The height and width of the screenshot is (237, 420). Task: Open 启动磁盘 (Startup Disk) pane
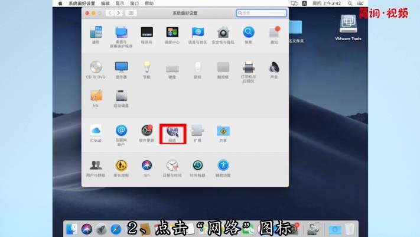(x=121, y=98)
